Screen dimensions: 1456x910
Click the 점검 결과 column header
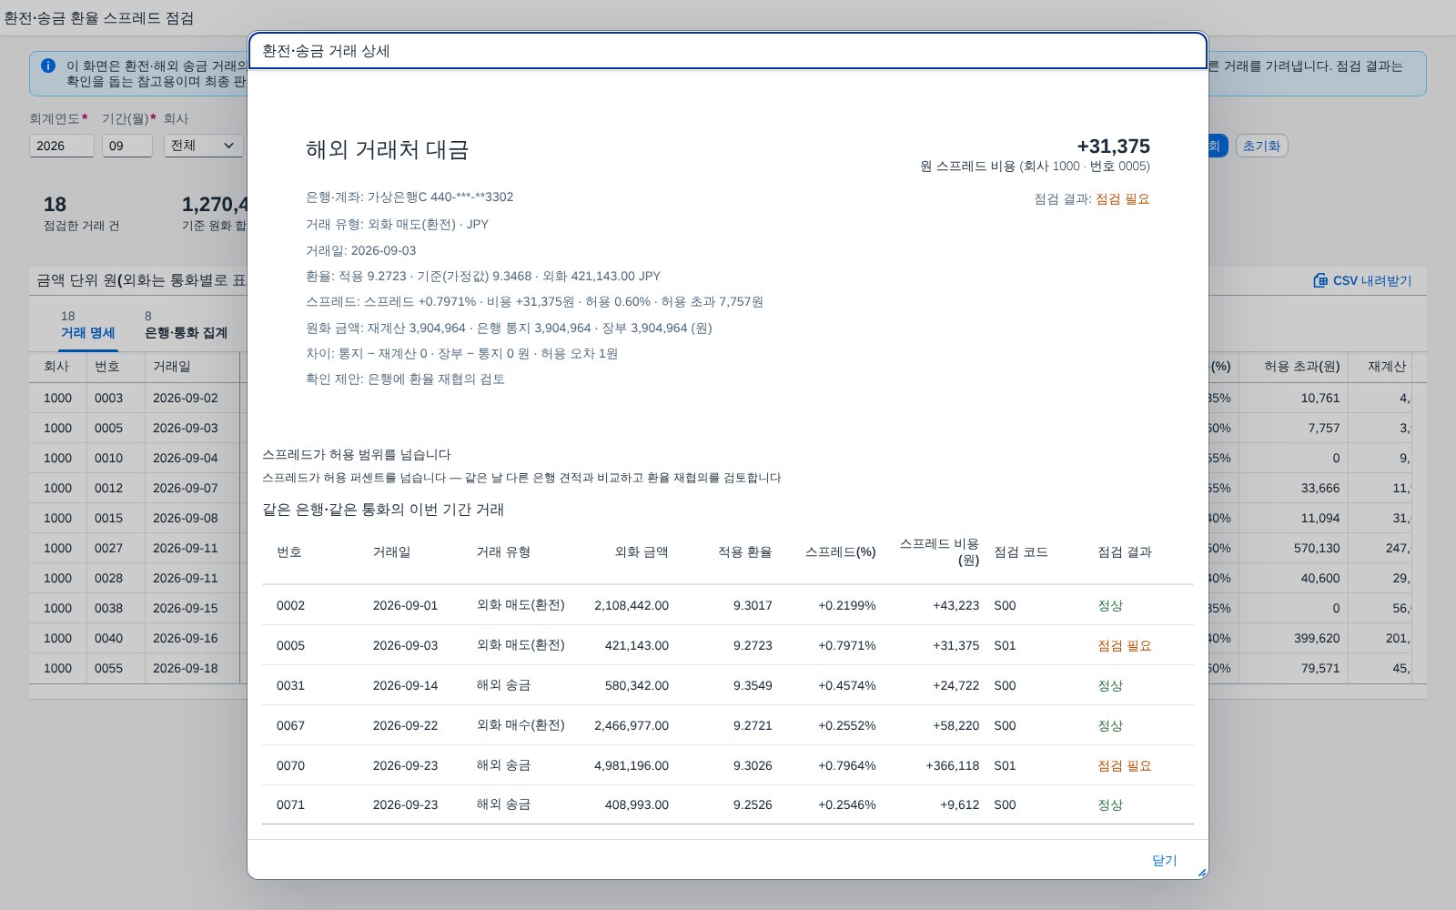[x=1125, y=551]
